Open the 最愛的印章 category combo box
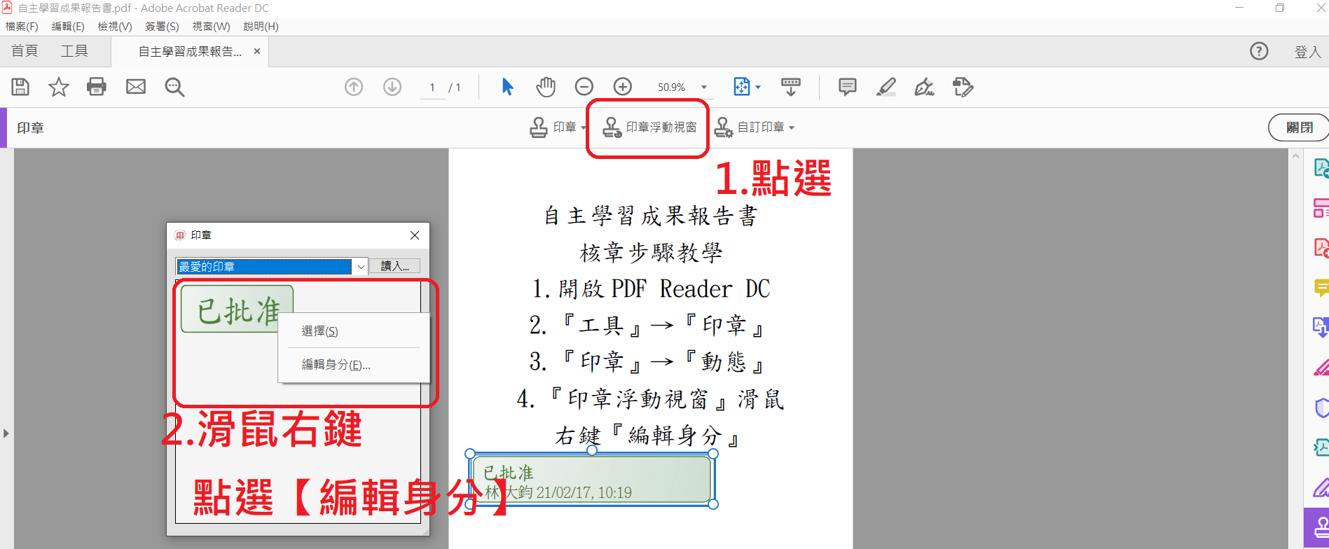 click(x=271, y=267)
